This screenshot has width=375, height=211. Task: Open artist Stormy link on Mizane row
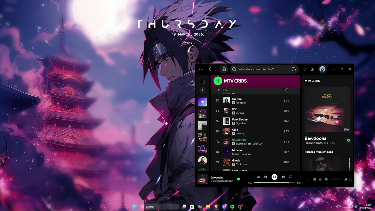point(236,154)
